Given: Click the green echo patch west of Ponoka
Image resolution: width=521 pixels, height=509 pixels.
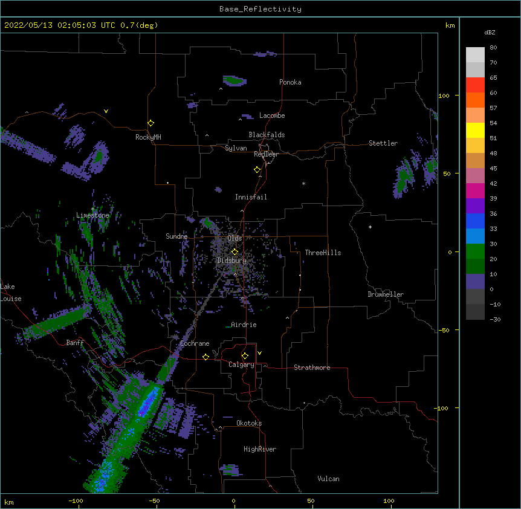Looking at the screenshot, I should 235,80.
